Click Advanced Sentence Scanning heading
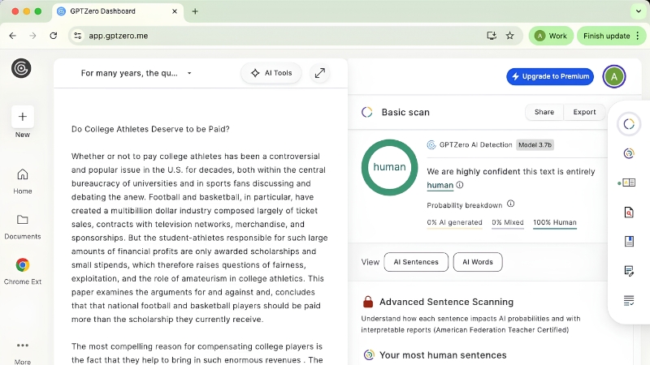650x365 pixels. [x=446, y=302]
